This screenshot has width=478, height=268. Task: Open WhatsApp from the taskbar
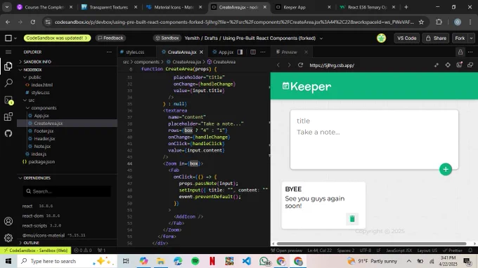click(264, 261)
